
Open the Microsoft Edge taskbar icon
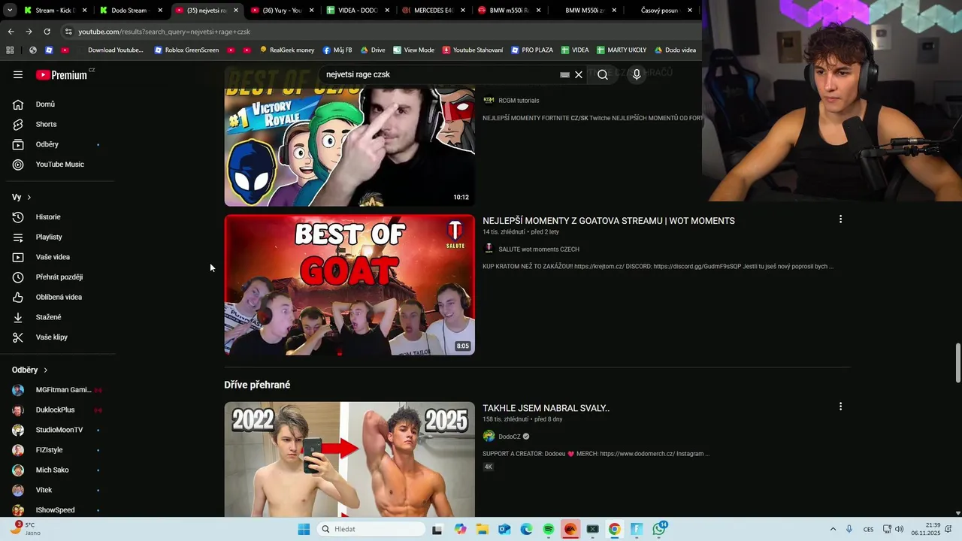point(526,529)
